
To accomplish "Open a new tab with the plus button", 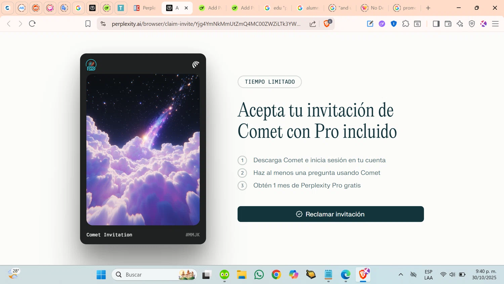I will 428,8.
